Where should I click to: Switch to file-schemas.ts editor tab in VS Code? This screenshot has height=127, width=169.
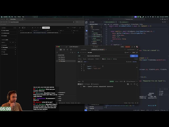coord(123,22)
